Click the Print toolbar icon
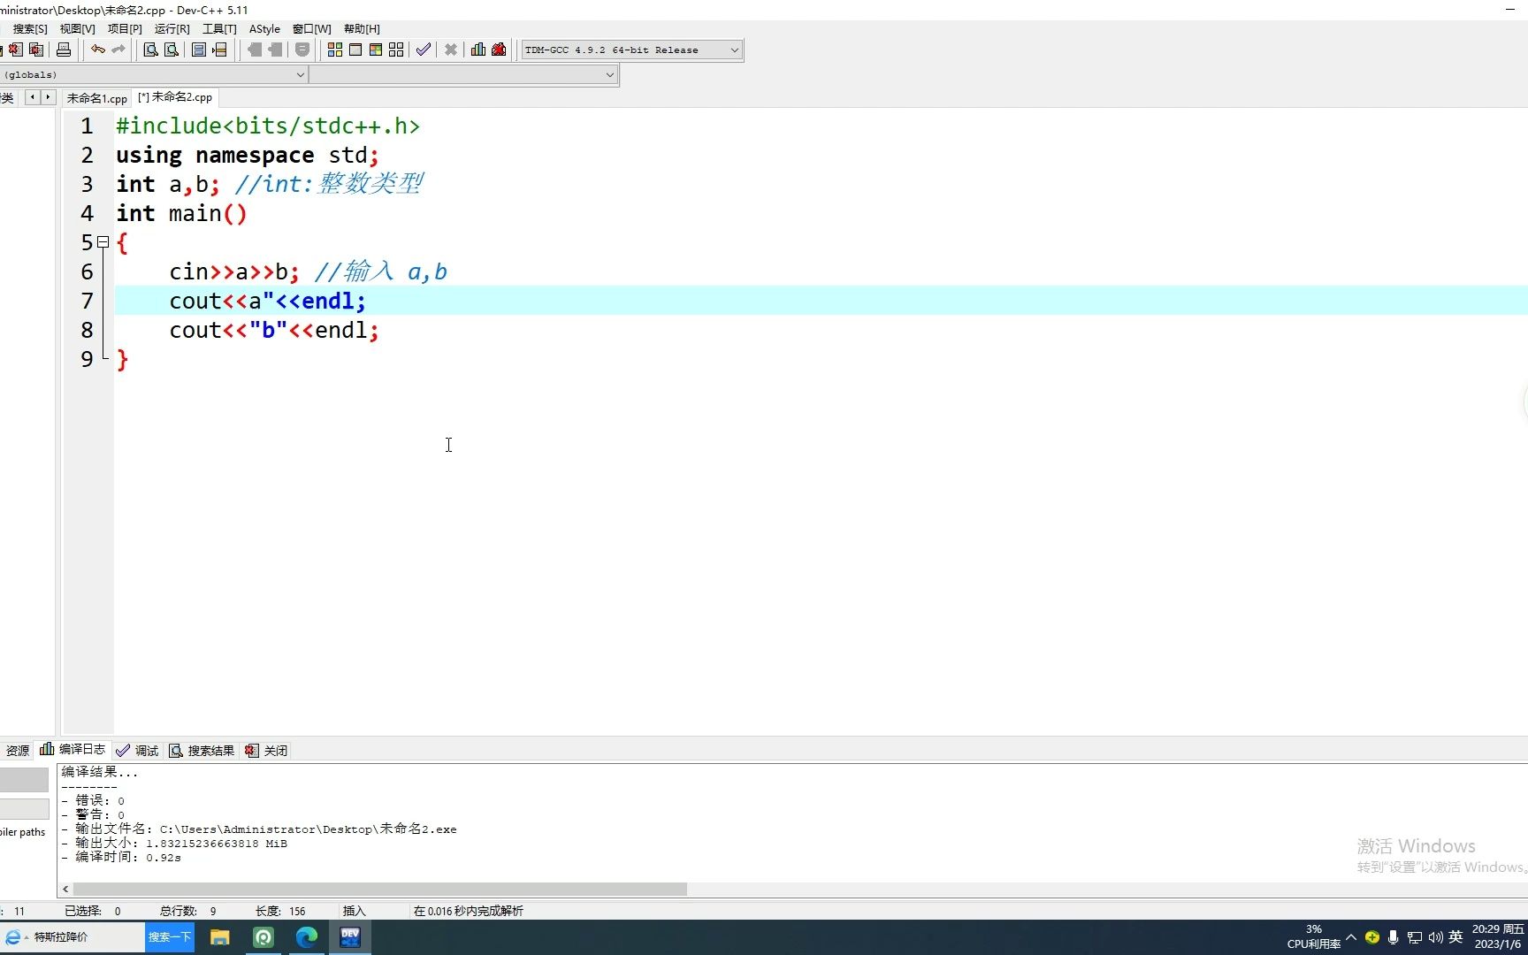 coord(64,50)
